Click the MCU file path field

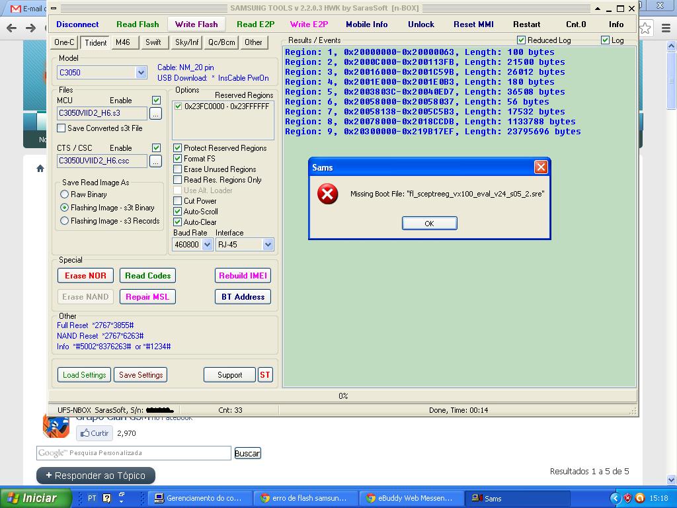102,113
